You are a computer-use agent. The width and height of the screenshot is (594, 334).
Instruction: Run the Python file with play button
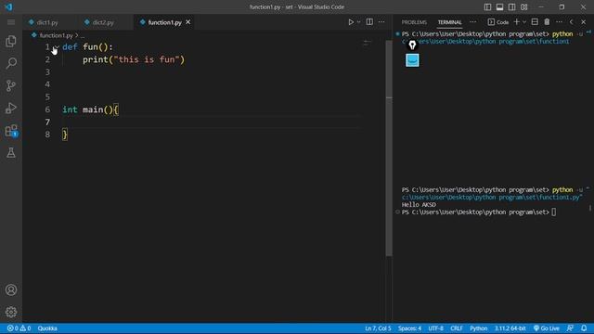(351, 22)
